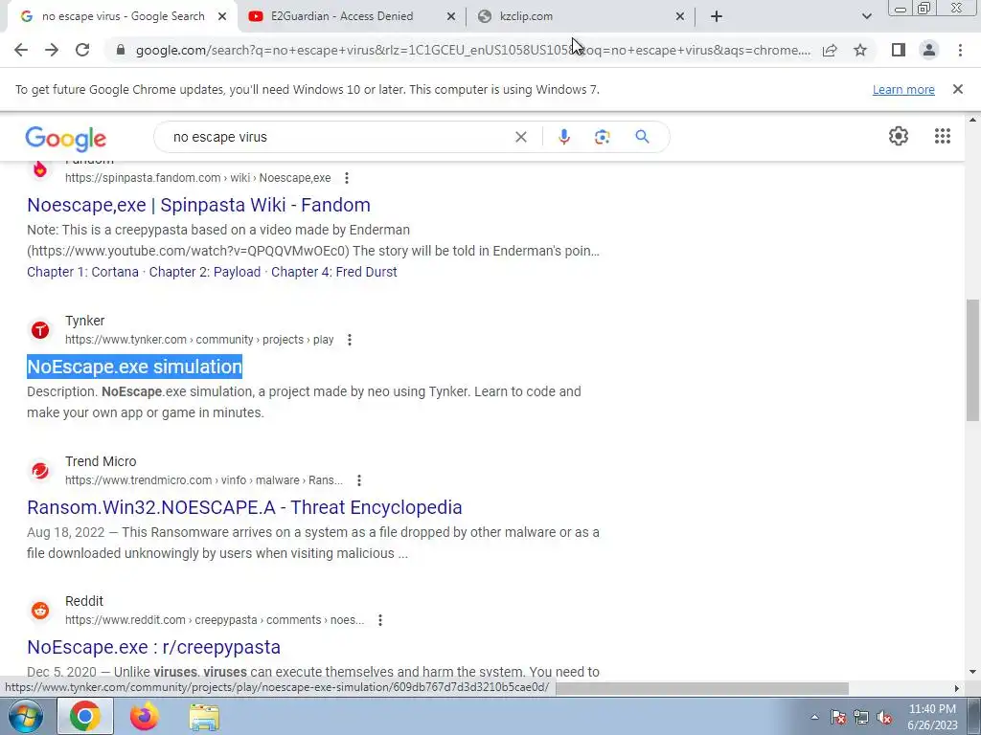Image resolution: width=981 pixels, height=735 pixels.
Task: Click the scrollbar down arrow
Action: point(972,672)
